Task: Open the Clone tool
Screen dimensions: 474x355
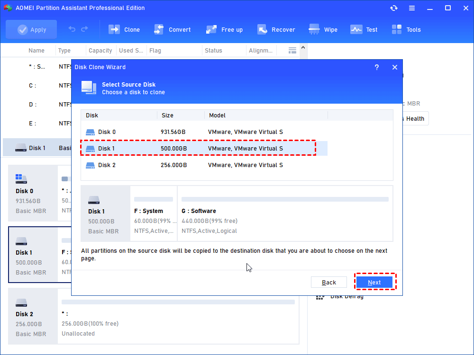Action: pos(124,29)
